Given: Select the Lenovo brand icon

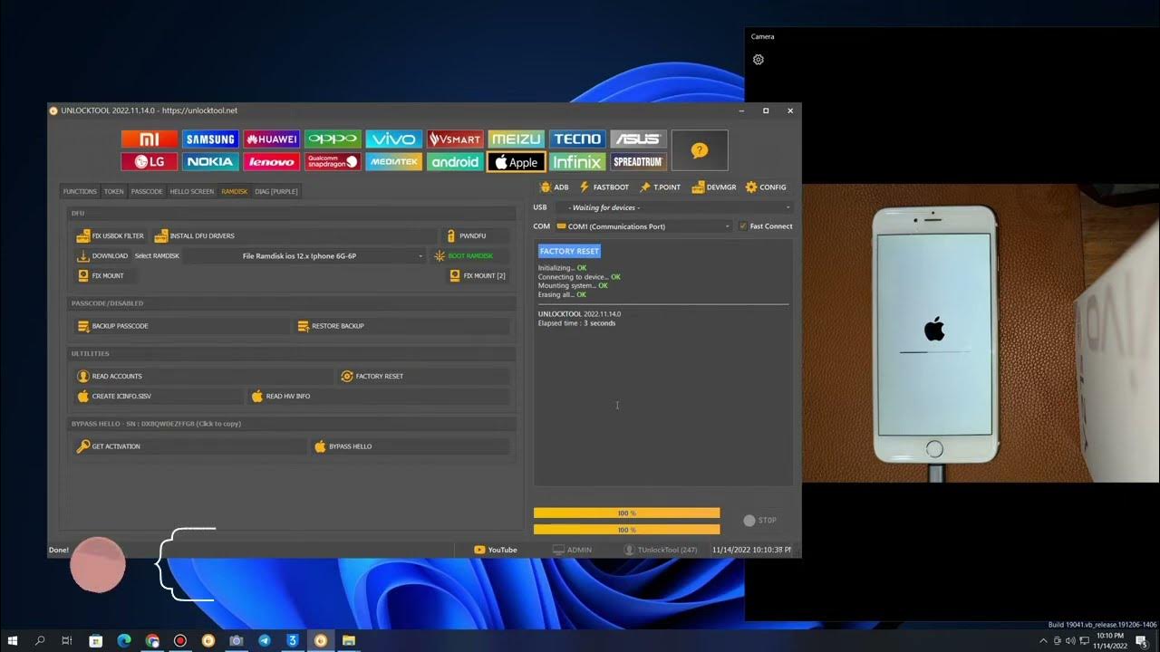Looking at the screenshot, I should [271, 162].
